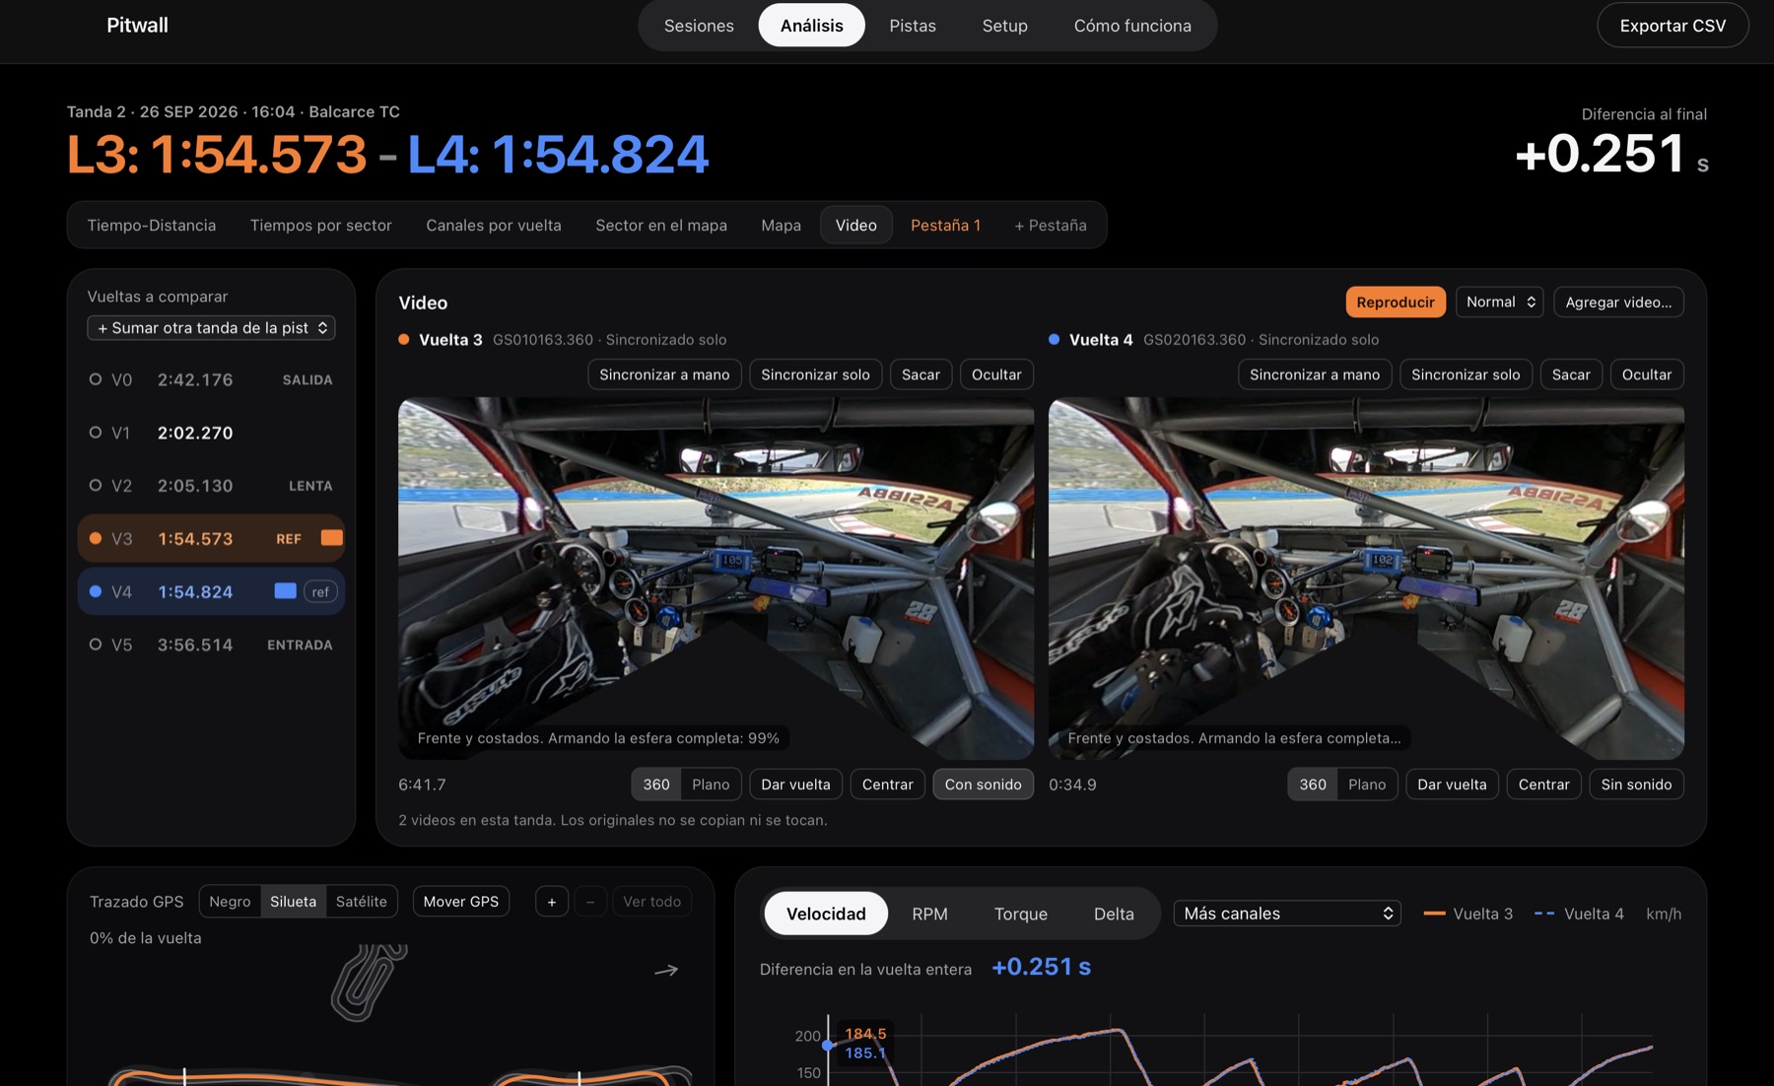Open the 'Sumar otra tanda' dropdown
Viewport: 1774px width, 1086px height.
(x=211, y=328)
